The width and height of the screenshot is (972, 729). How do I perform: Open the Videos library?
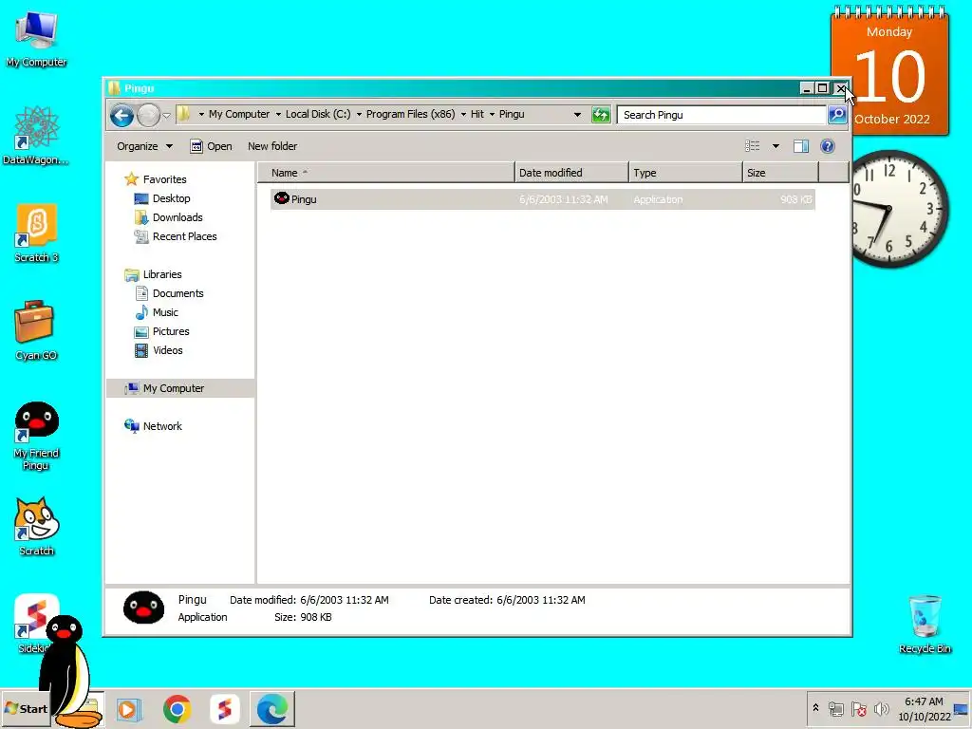159,350
